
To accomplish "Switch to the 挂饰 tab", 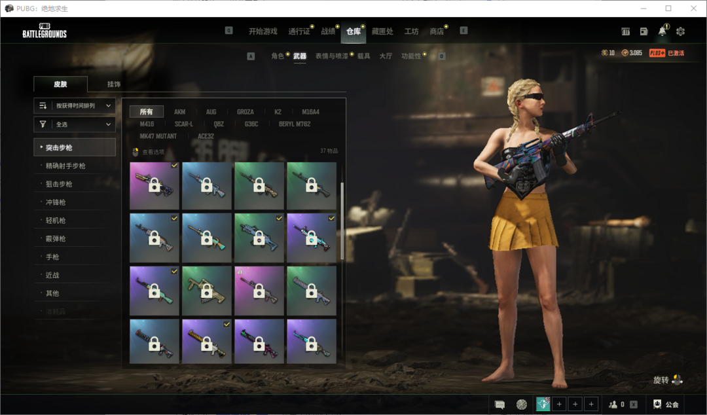I will click(113, 84).
